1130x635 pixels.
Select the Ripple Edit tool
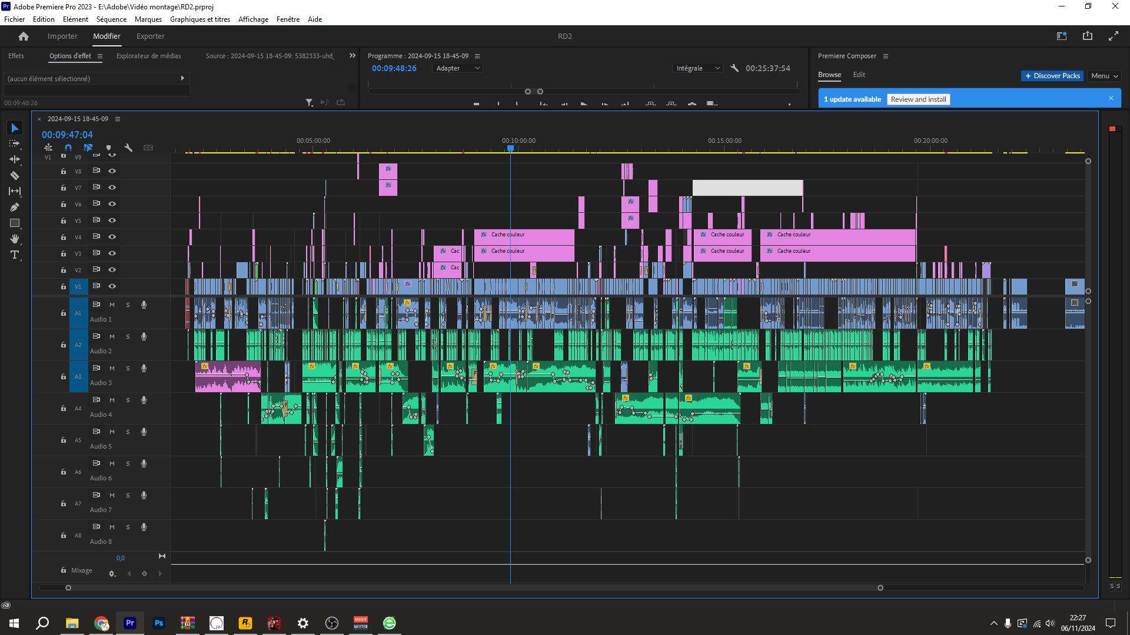click(15, 159)
